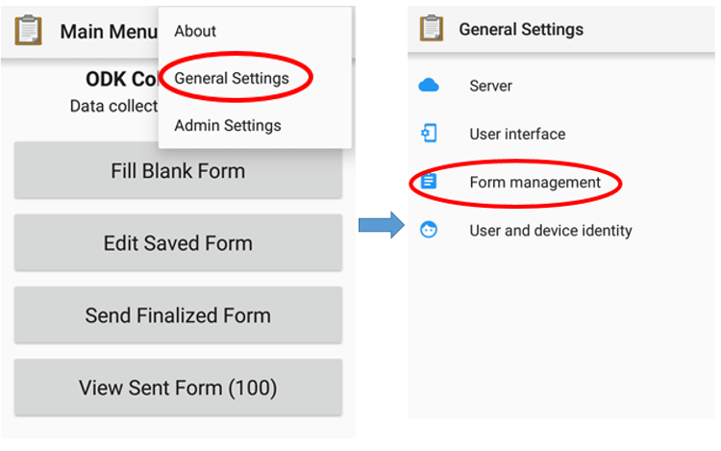Click the Main Menu title text
Viewport: 721px width, 451px height.
click(x=109, y=32)
